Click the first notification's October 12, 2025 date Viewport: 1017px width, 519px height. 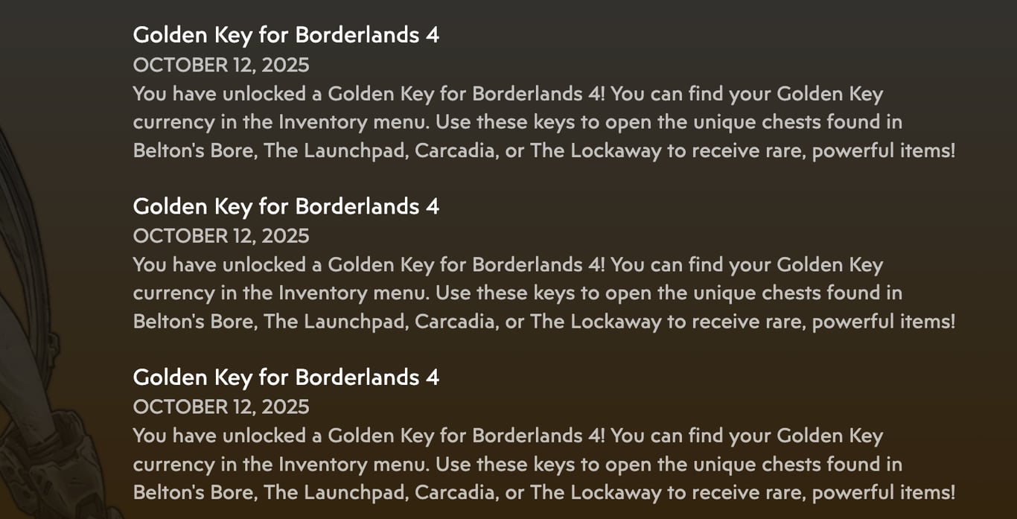(x=221, y=66)
